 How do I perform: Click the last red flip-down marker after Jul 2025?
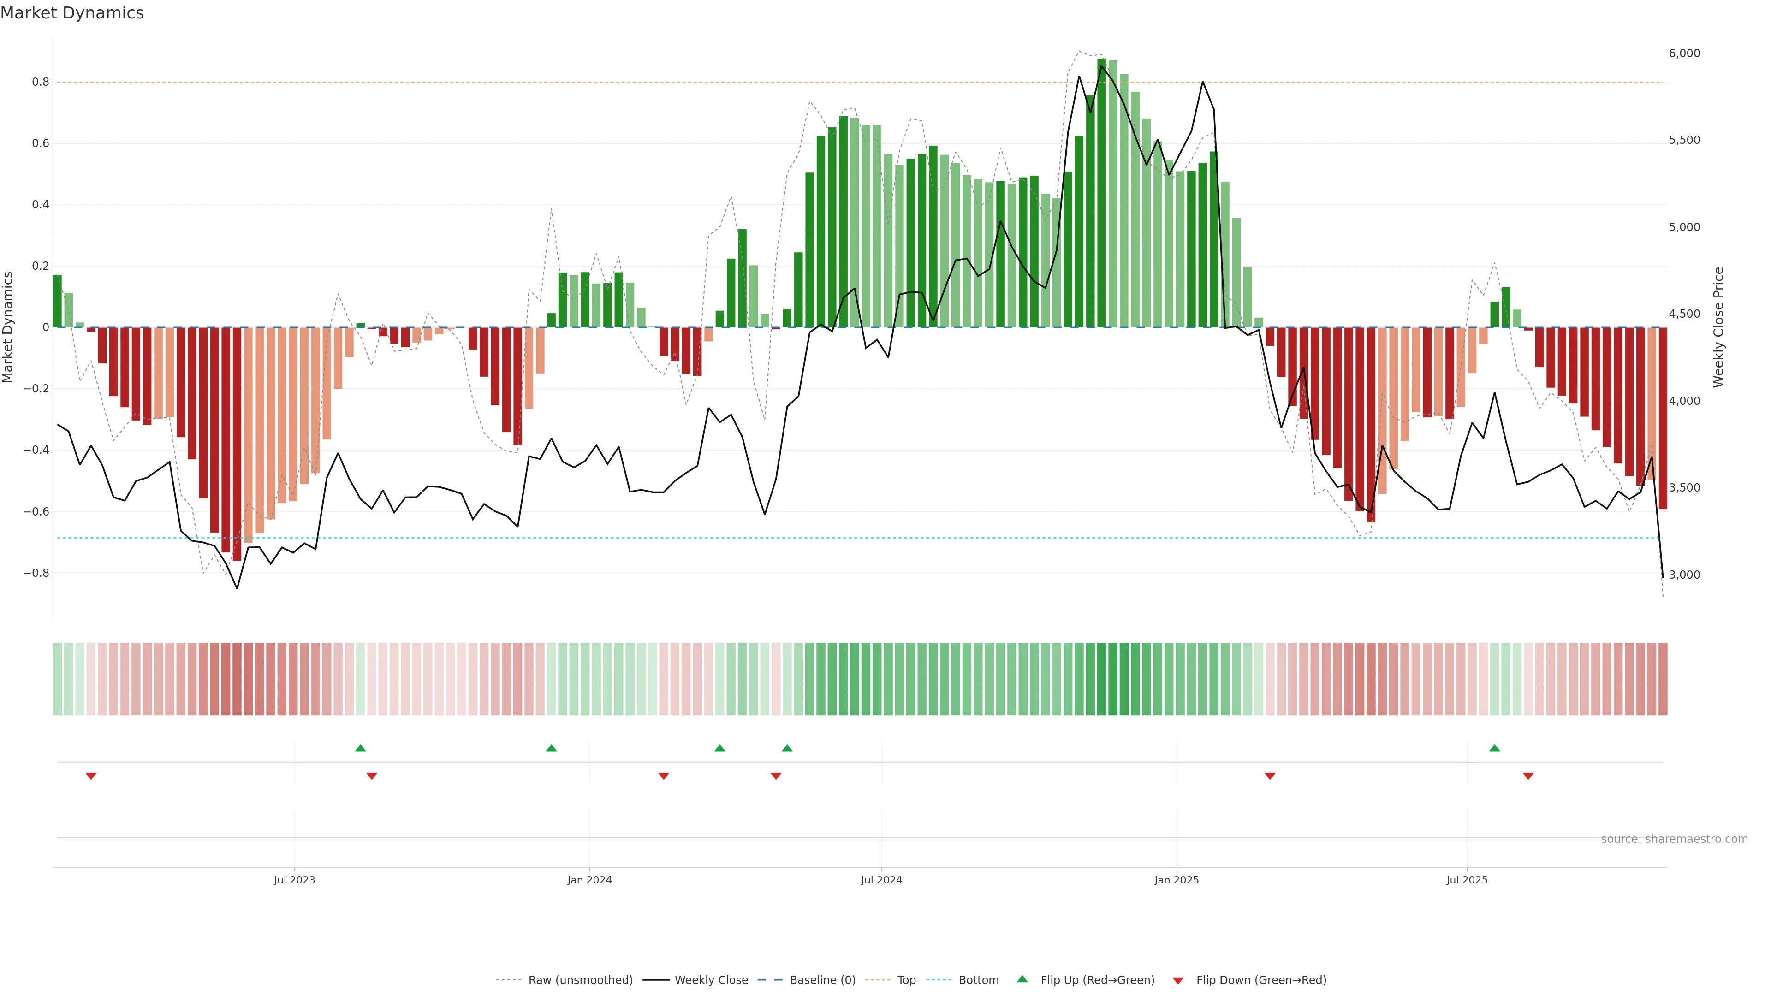(1527, 776)
